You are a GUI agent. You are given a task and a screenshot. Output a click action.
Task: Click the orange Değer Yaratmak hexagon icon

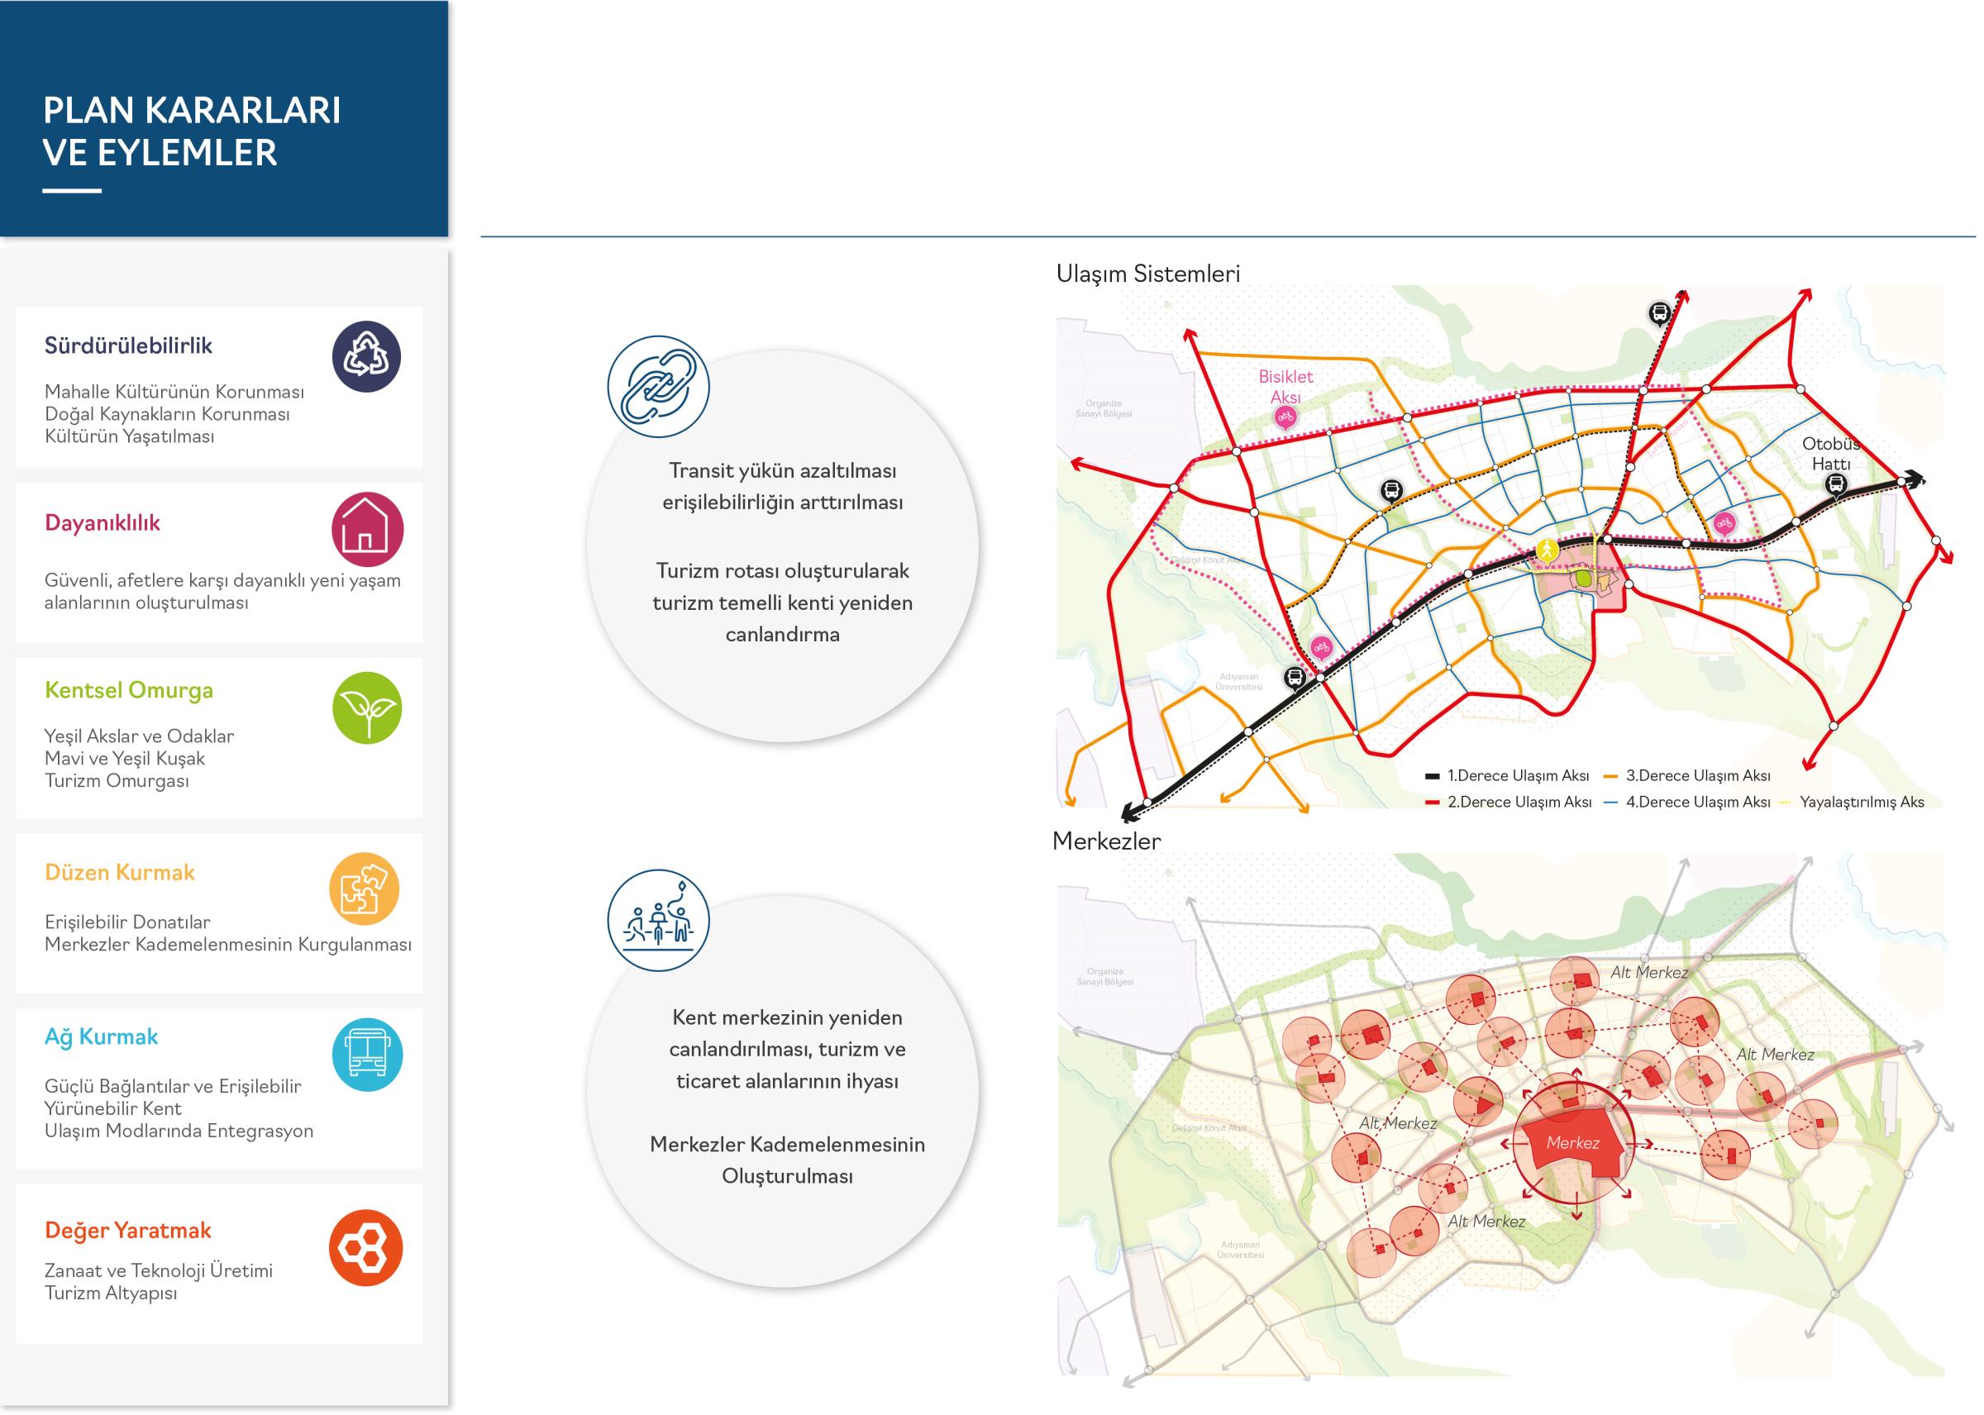tap(366, 1248)
